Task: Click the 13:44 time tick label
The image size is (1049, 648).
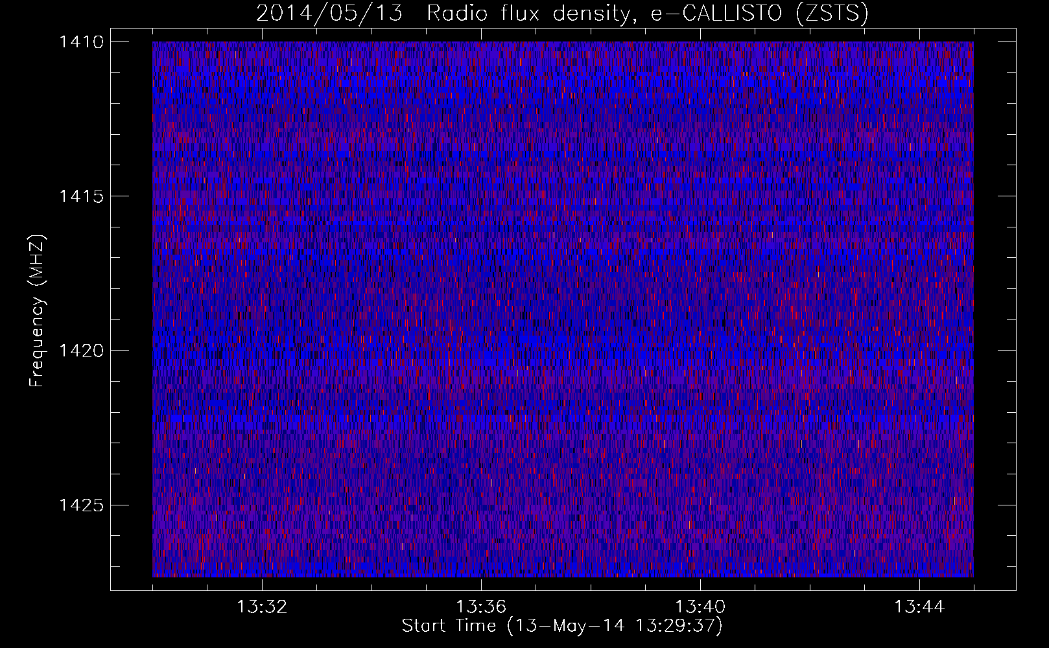Action: click(919, 607)
